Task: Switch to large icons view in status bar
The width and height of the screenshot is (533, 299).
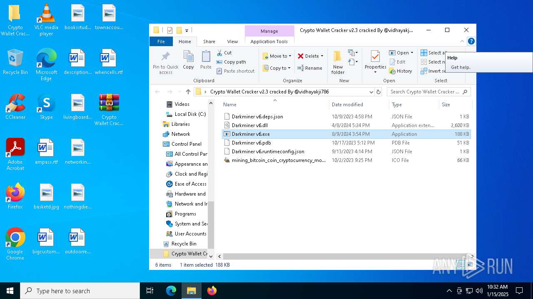Action: [470, 265]
